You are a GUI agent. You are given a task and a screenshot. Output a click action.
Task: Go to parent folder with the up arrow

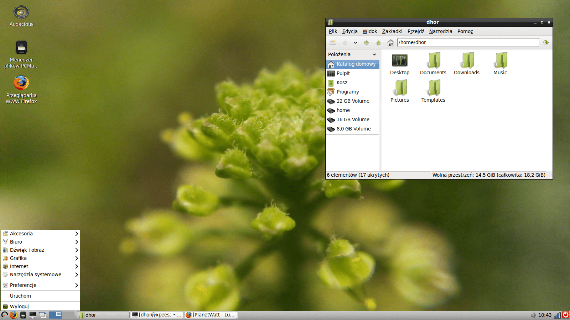pos(379,43)
